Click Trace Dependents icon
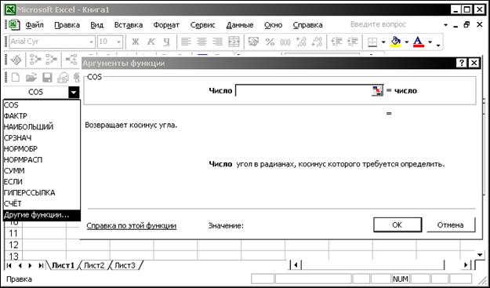Screen dimensions: 490x288 tap(51, 59)
